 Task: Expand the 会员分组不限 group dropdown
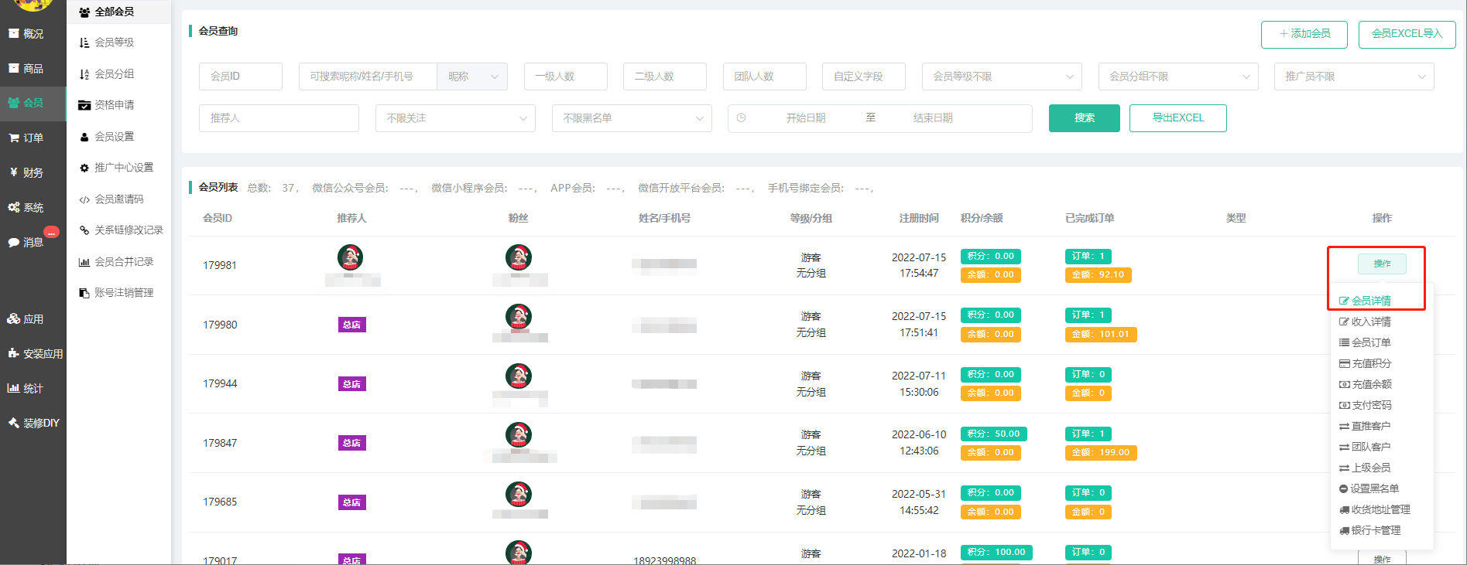coord(1178,77)
